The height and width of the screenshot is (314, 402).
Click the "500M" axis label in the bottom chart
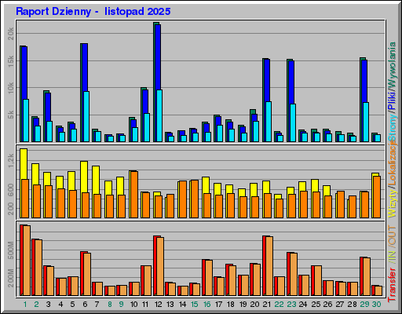tap(11, 250)
